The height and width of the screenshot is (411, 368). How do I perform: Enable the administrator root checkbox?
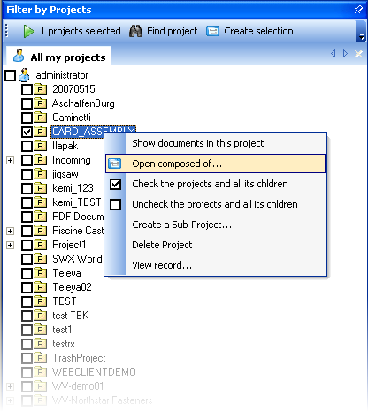(10, 75)
